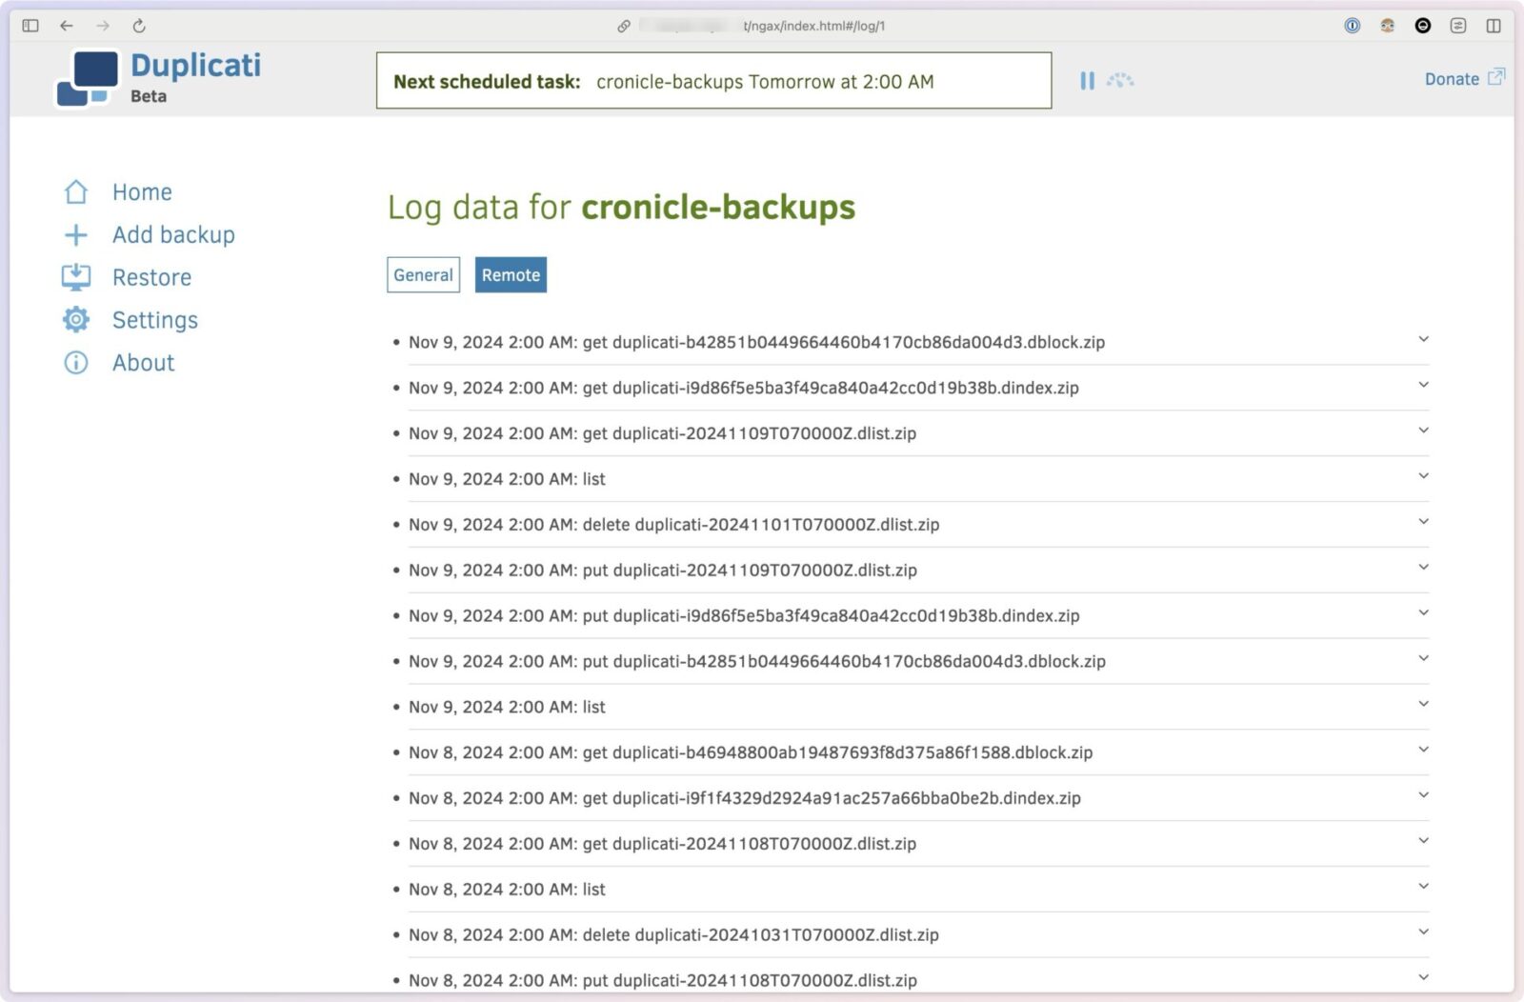The width and height of the screenshot is (1524, 1002).
Task: Click the browser address bar
Action: 762,26
